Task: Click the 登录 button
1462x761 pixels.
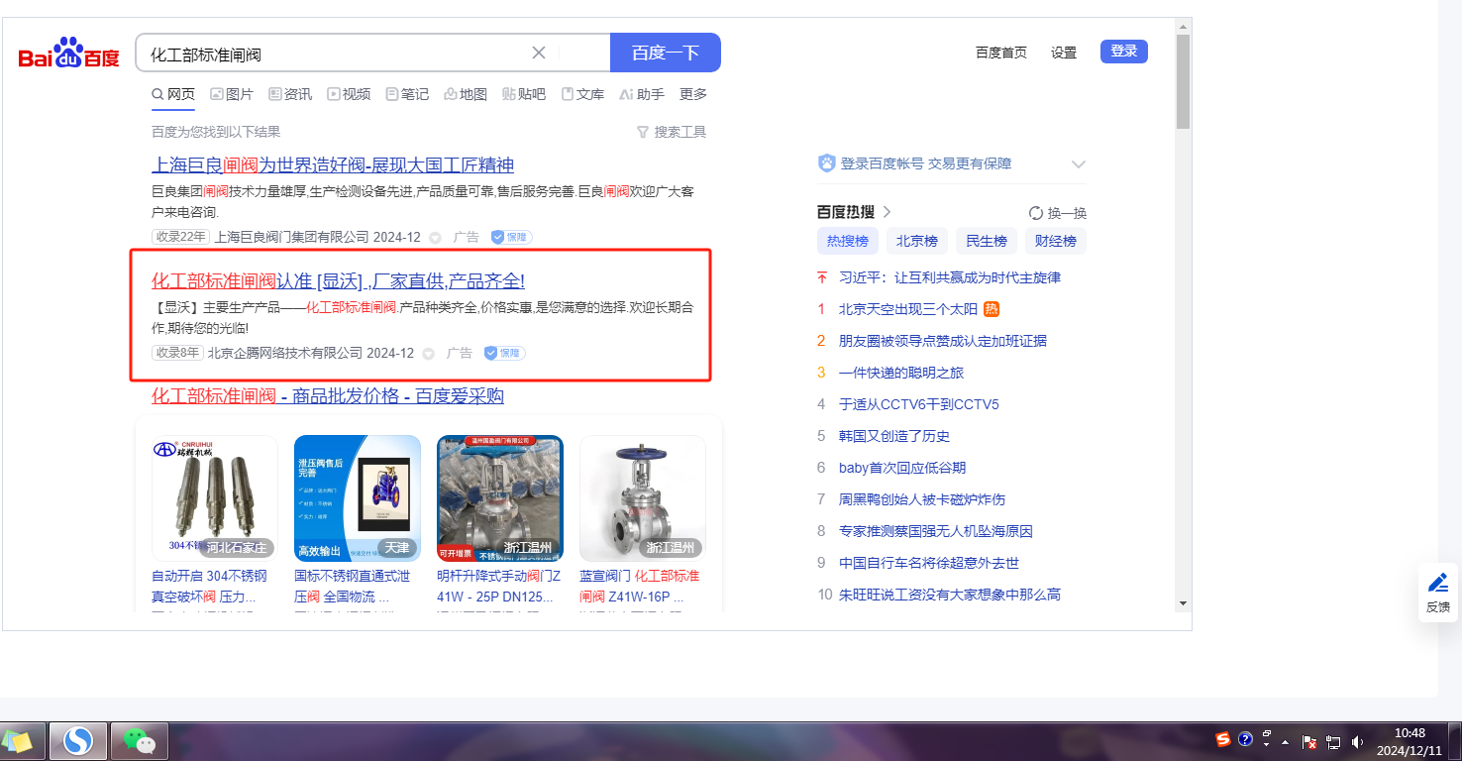Action: [x=1124, y=52]
